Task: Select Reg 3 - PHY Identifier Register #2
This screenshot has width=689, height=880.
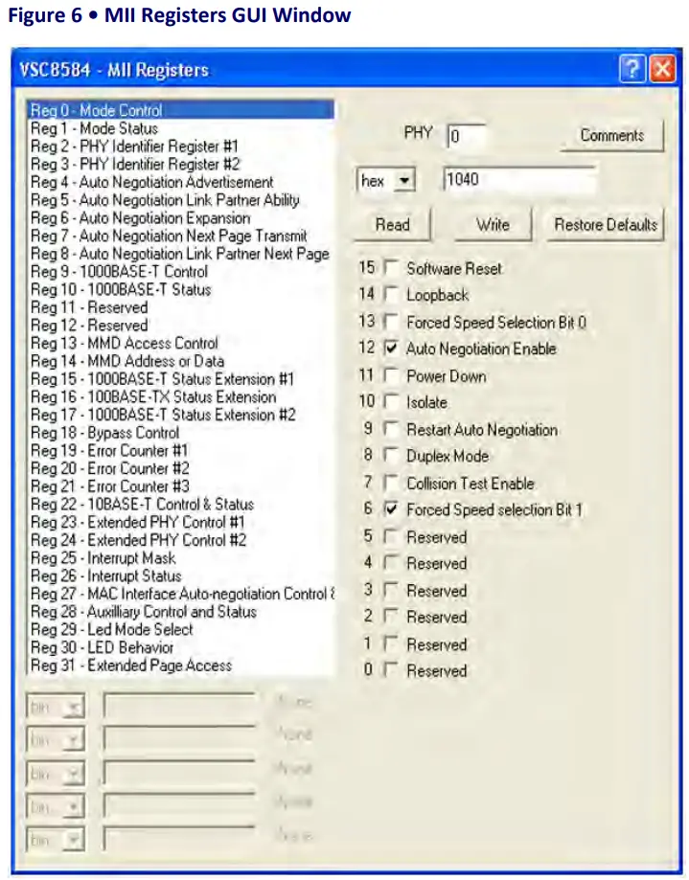Action: coord(181,165)
